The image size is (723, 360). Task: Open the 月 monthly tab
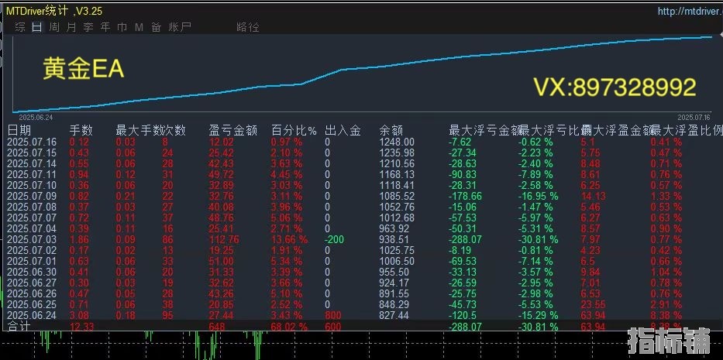click(x=71, y=27)
